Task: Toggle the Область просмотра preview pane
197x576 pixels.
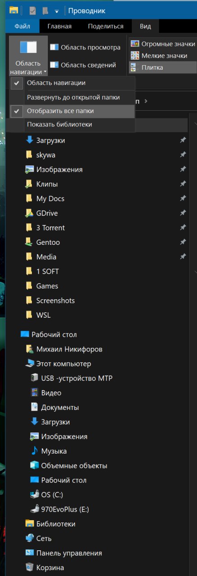Action: point(85,47)
